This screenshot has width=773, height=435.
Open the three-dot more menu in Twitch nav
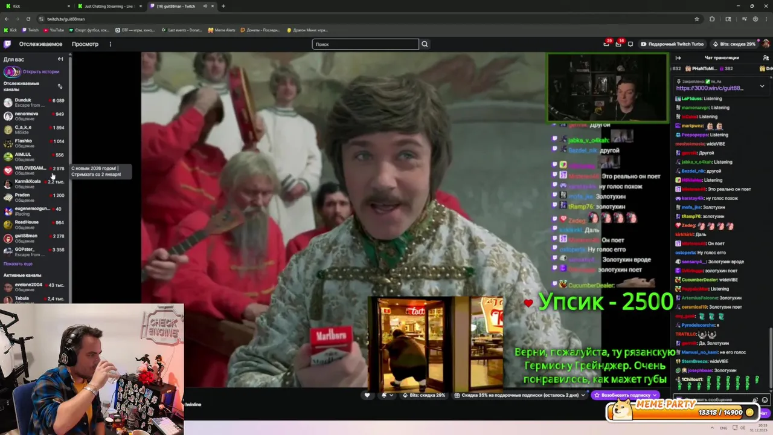tap(110, 44)
